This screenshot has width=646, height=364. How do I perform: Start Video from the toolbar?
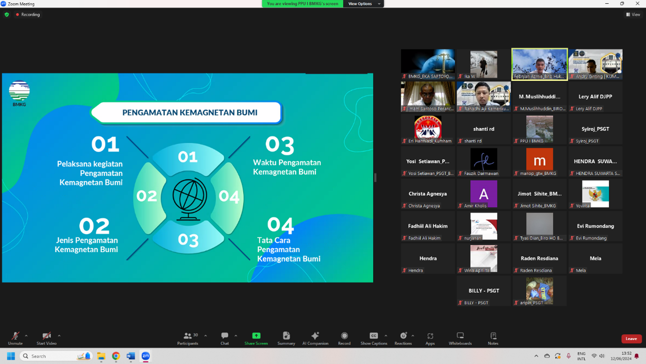(x=46, y=338)
